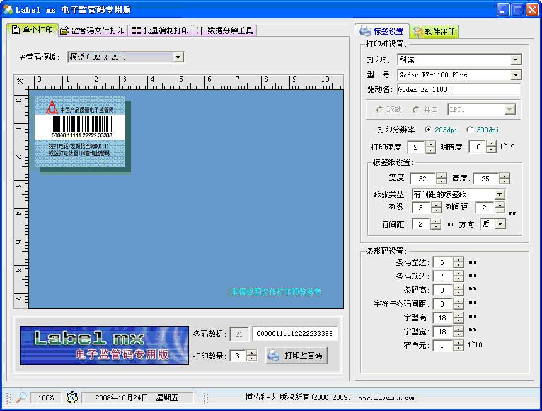Select the 标签设置 tab
542x411 pixels.
click(x=382, y=31)
